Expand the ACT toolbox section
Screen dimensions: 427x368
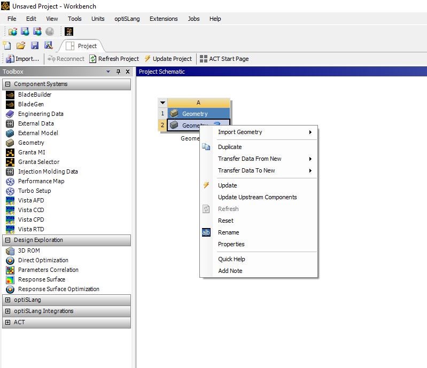[8, 322]
